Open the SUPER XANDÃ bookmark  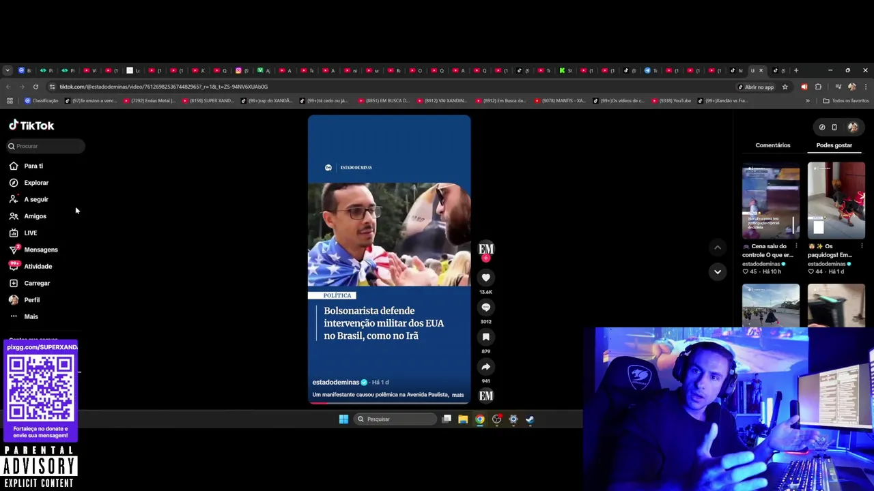(209, 101)
